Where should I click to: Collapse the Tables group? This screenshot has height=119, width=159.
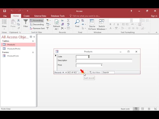click(33, 41)
